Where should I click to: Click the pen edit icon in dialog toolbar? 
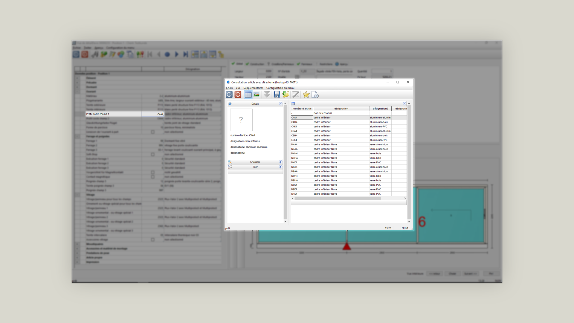click(296, 95)
